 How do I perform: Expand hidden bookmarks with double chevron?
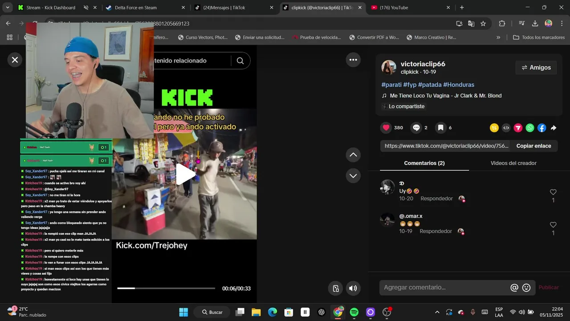click(x=498, y=37)
